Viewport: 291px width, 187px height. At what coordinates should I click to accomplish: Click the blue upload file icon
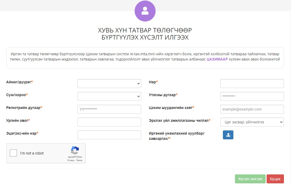[x=228, y=135]
